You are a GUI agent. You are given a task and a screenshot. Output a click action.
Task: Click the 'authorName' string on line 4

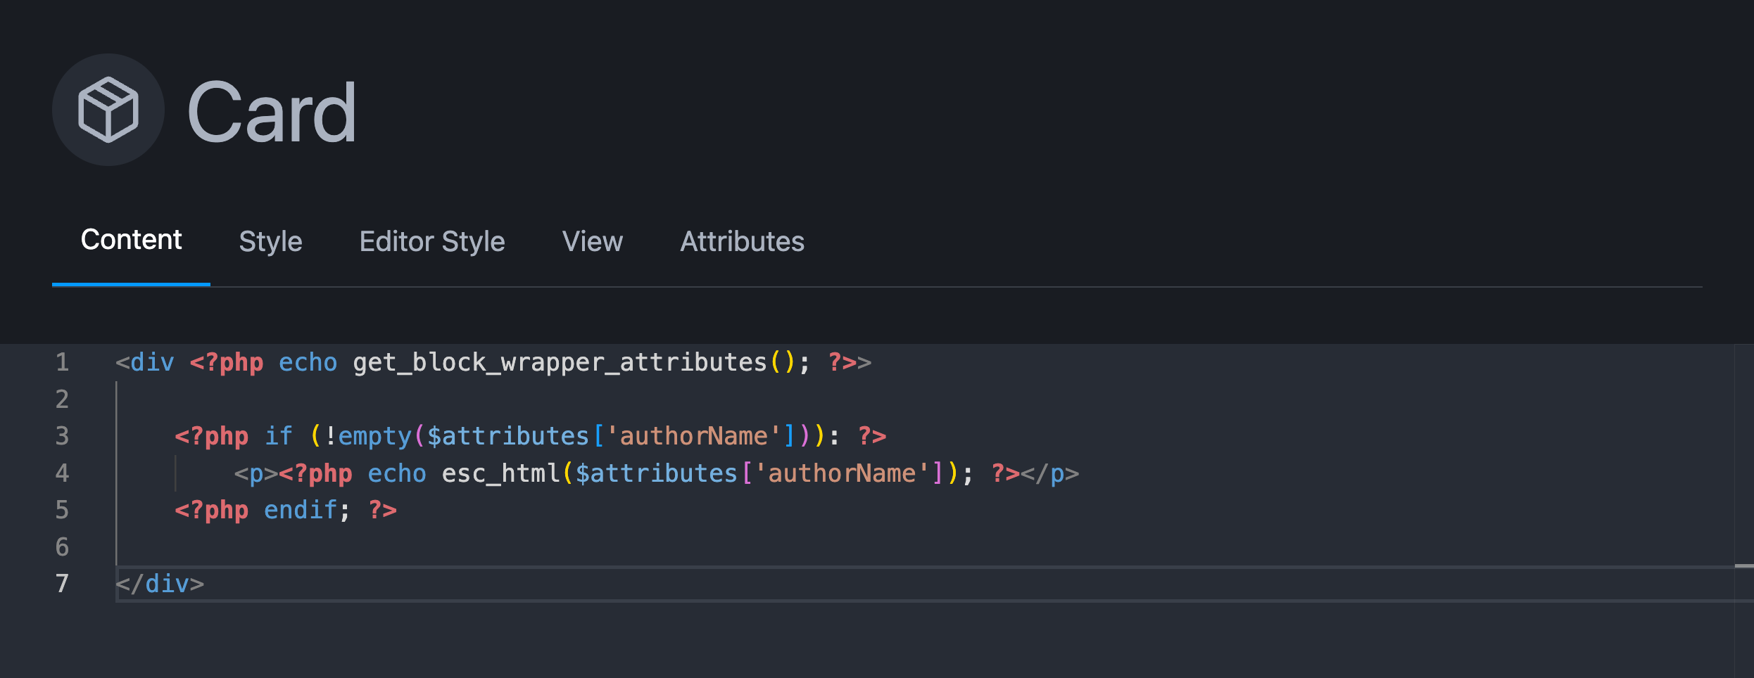pyautogui.click(x=841, y=474)
